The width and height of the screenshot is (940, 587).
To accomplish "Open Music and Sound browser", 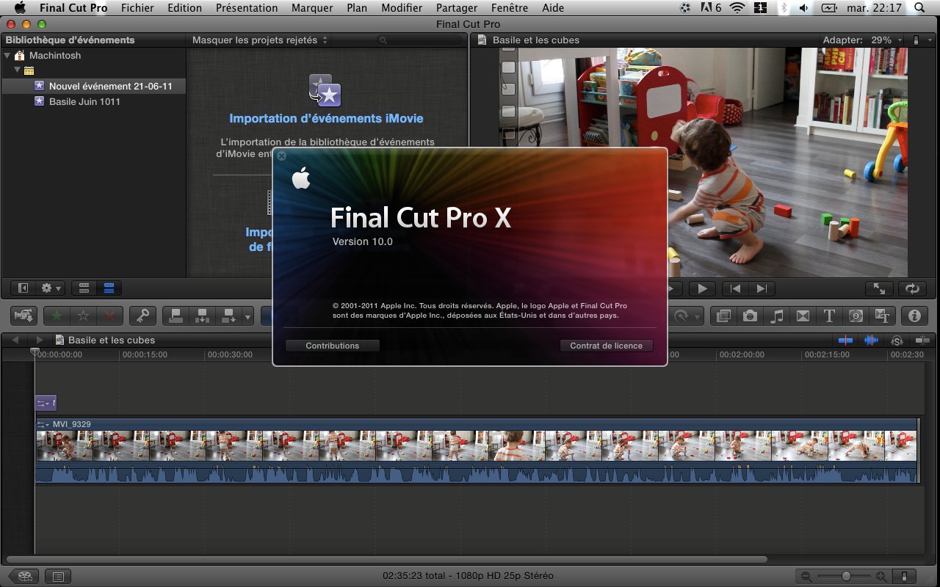I will (776, 316).
